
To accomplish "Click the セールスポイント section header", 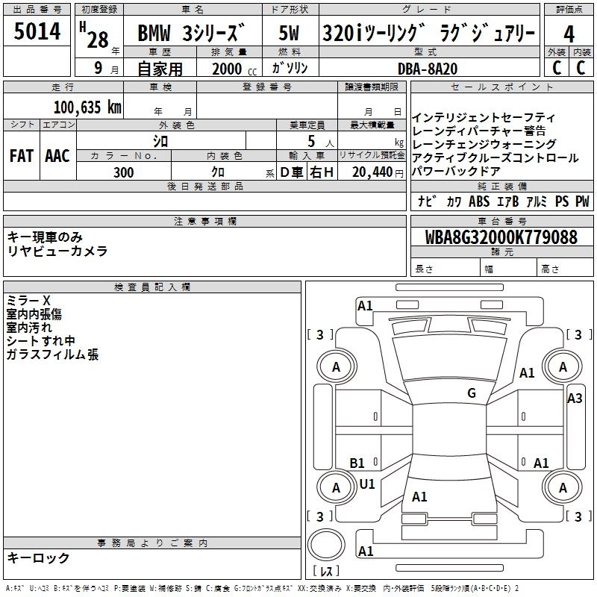I will coord(501,87).
